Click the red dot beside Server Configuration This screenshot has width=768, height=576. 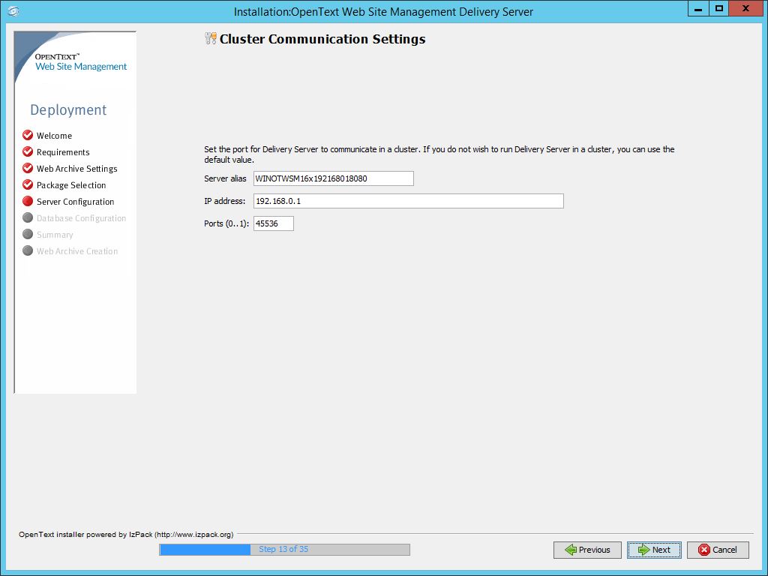[x=28, y=201]
